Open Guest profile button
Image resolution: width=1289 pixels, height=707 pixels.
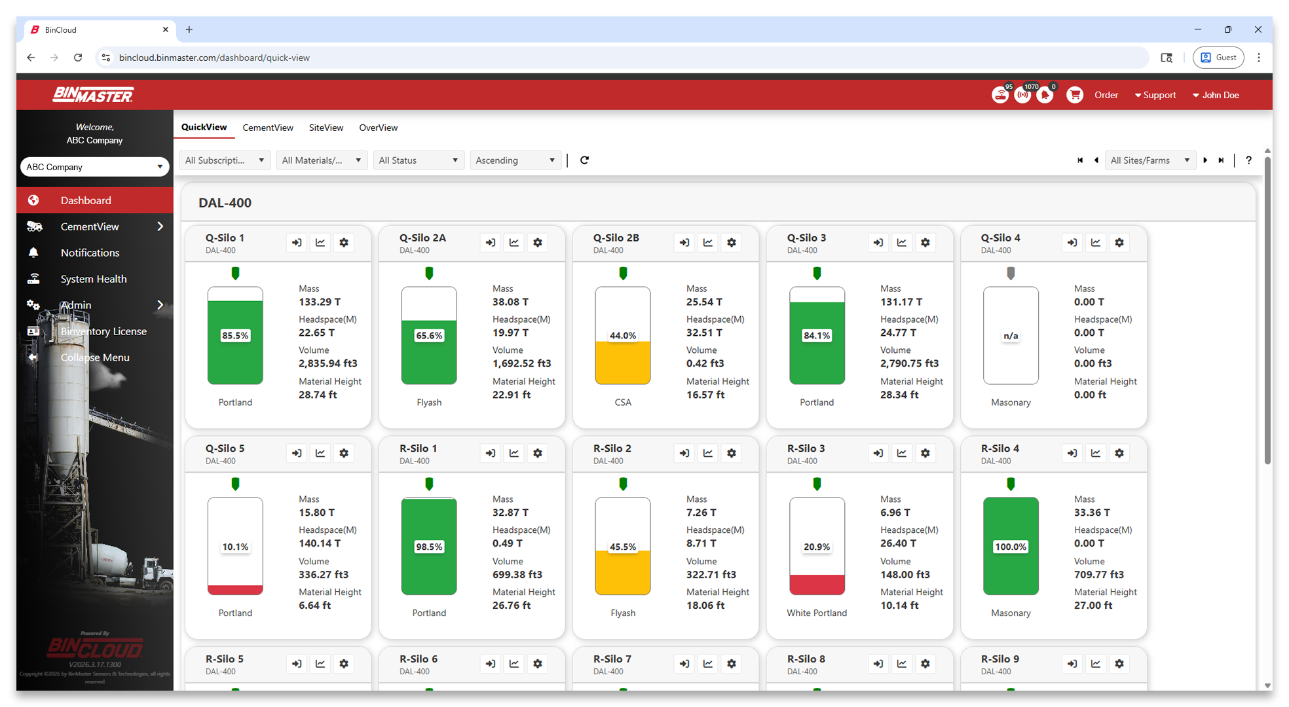pos(1218,58)
